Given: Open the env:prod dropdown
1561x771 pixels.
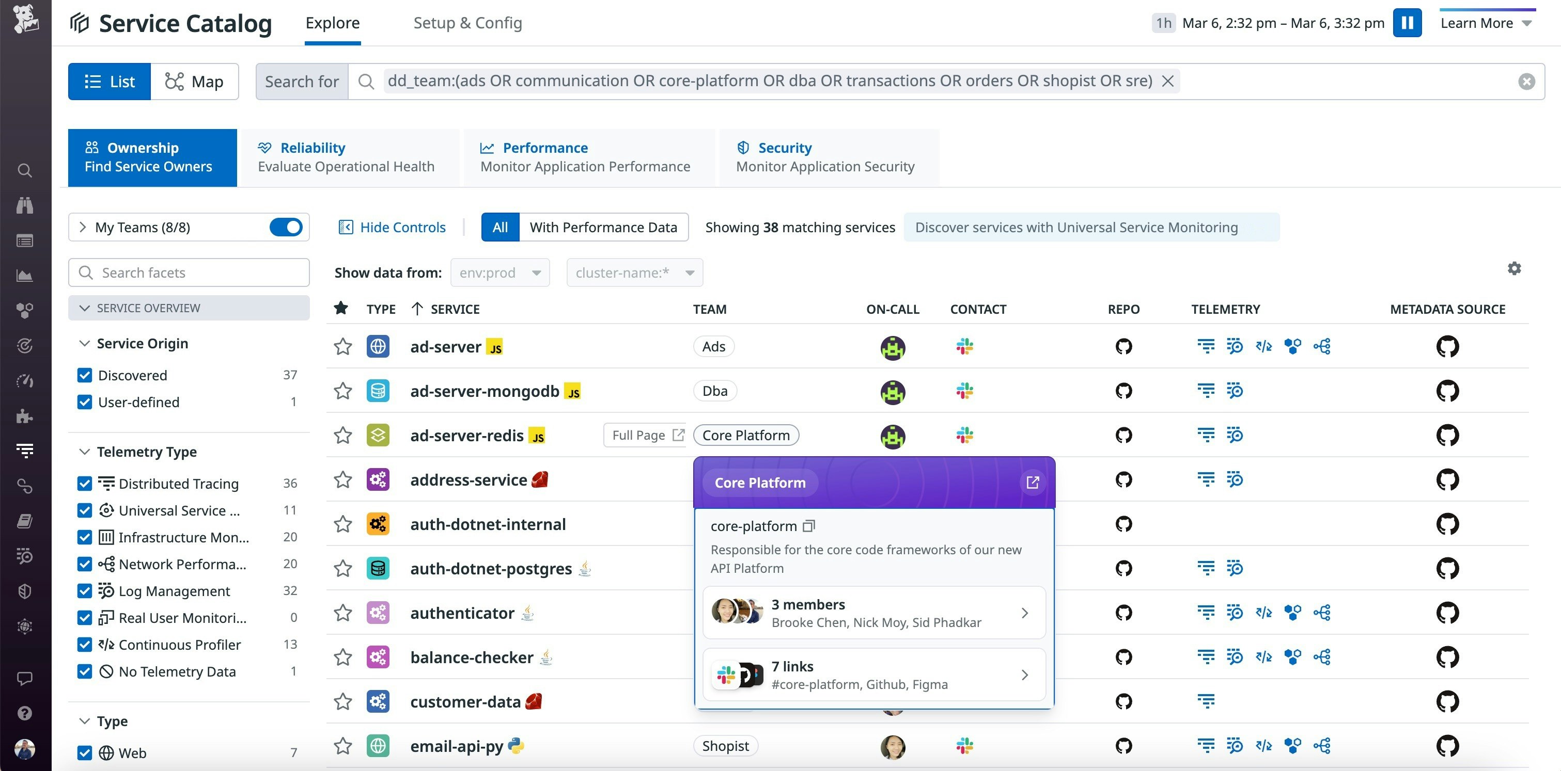Looking at the screenshot, I should click(500, 272).
